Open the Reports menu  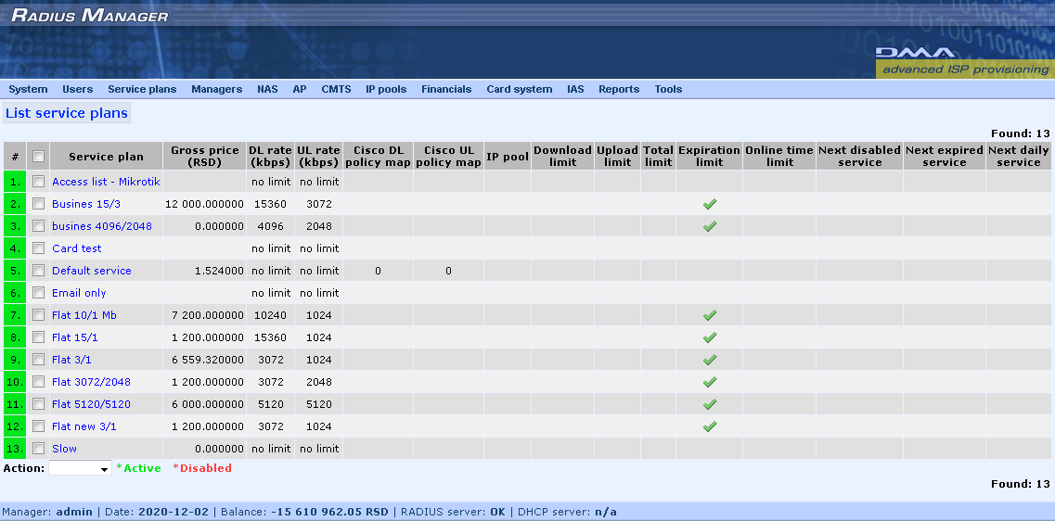619,89
